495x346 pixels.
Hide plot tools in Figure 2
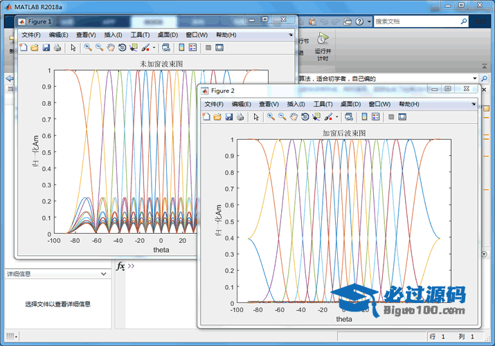(391, 117)
